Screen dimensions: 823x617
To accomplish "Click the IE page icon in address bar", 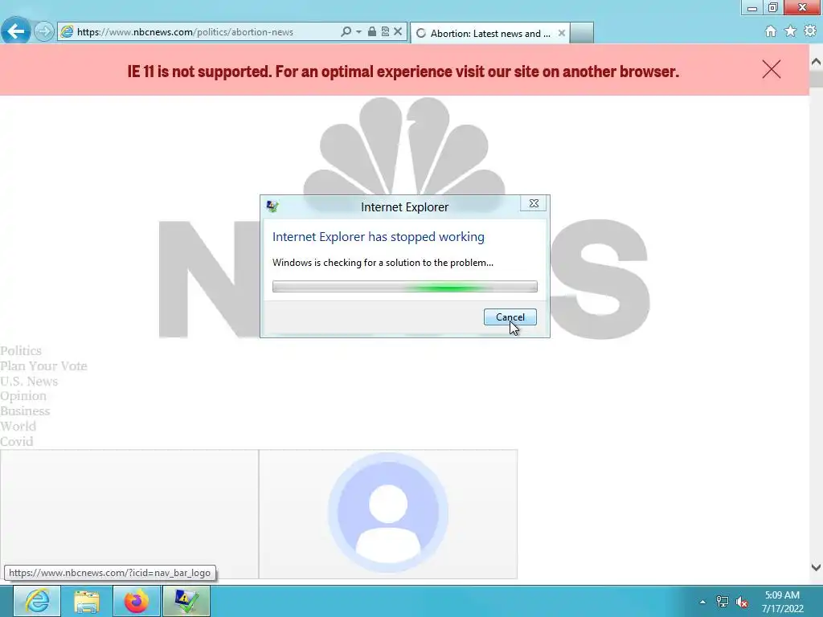I will [x=67, y=32].
